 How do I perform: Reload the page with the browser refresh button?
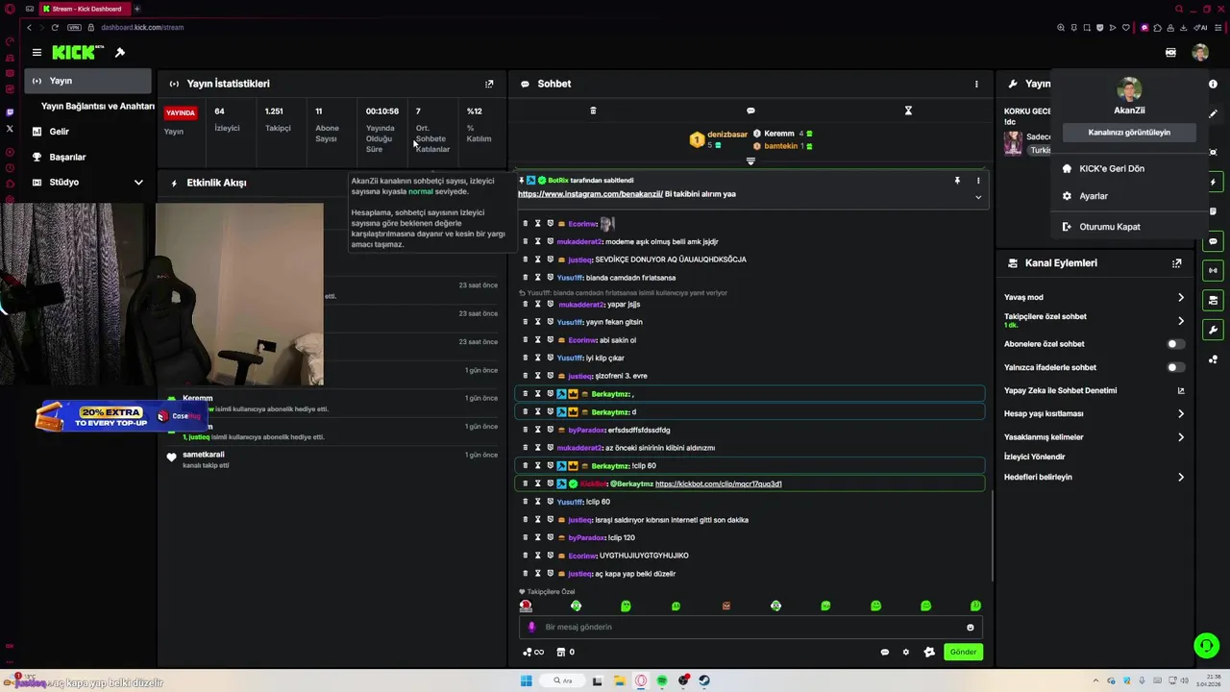pyautogui.click(x=55, y=27)
